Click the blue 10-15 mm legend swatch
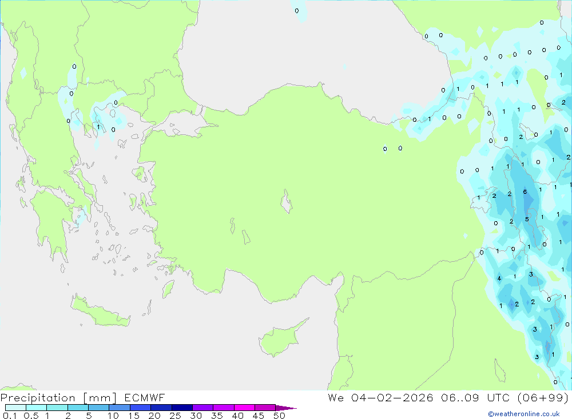Image resolution: width=572 pixels, height=419 pixels. (x=120, y=408)
